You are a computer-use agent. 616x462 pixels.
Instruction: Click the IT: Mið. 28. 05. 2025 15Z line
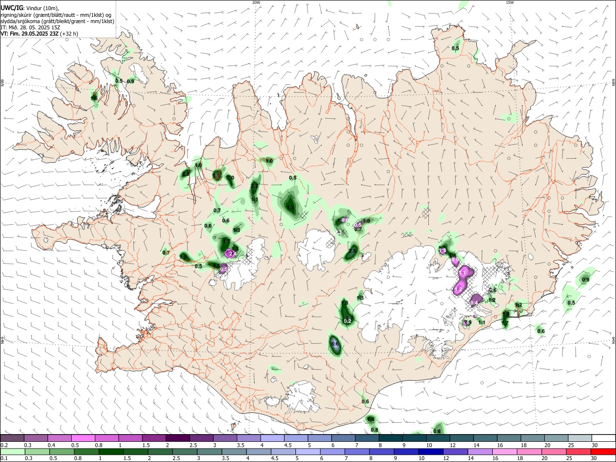tap(30, 27)
